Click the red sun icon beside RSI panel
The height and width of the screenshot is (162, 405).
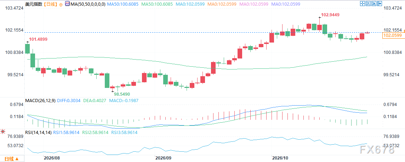[2, 132]
